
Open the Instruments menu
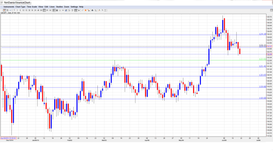click(9, 7)
